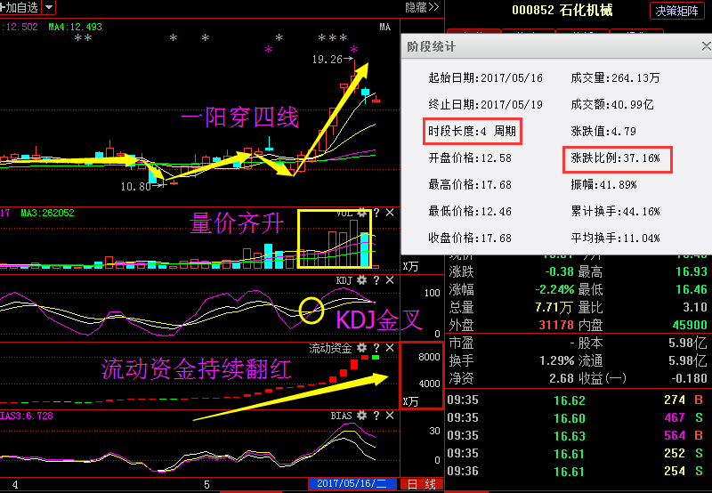Click the 量比 3.10 value

point(695,307)
